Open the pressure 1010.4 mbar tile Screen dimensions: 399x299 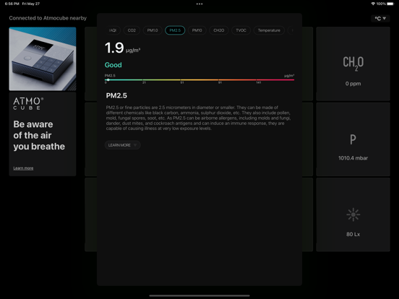[353, 139]
